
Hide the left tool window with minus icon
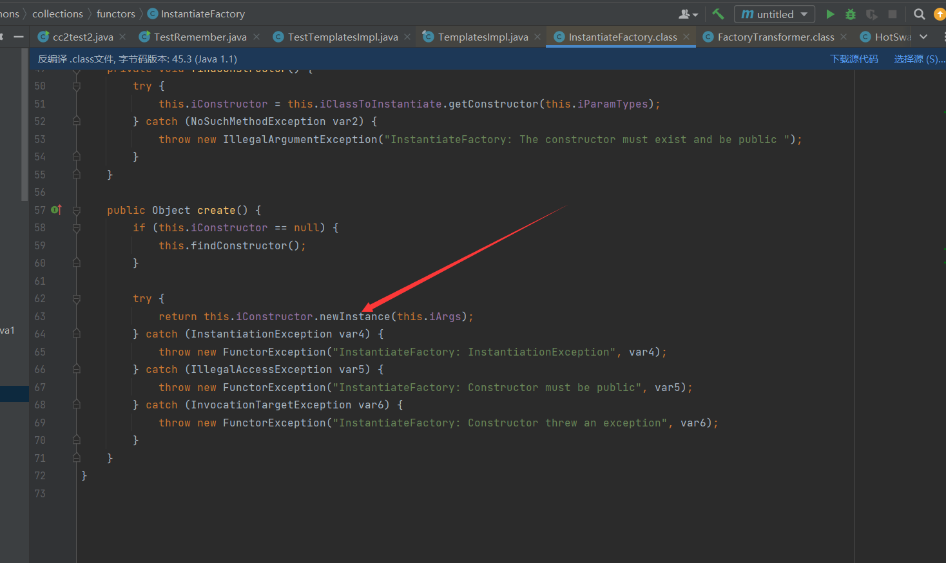pyautogui.click(x=19, y=37)
